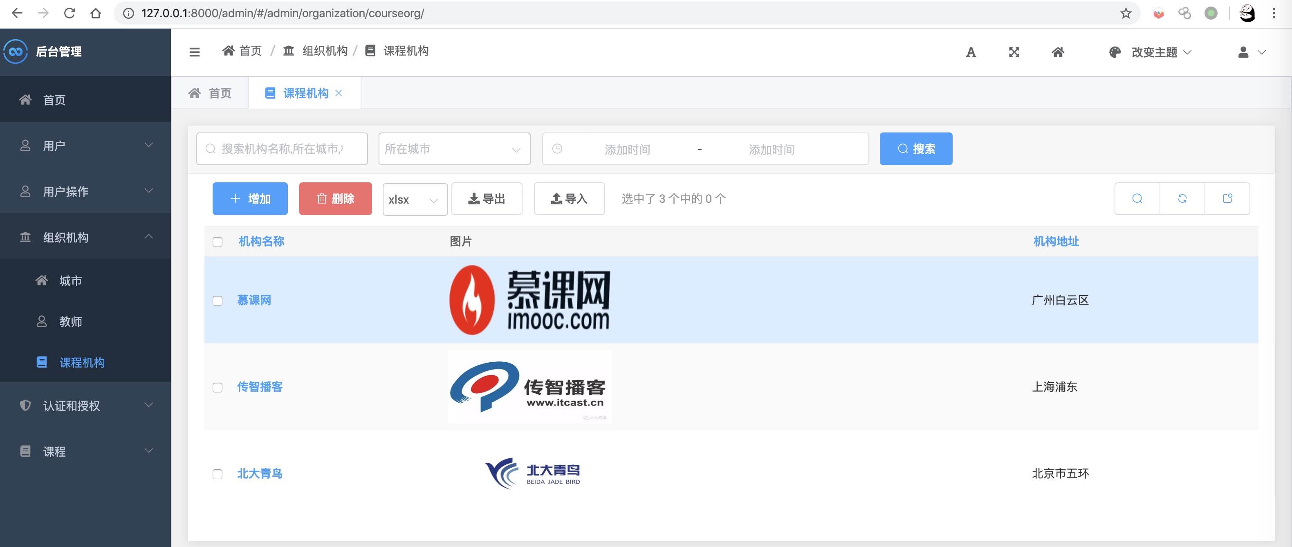1292x547 pixels.
Task: Click the 首页 breadcrumb link
Action: pyautogui.click(x=242, y=51)
